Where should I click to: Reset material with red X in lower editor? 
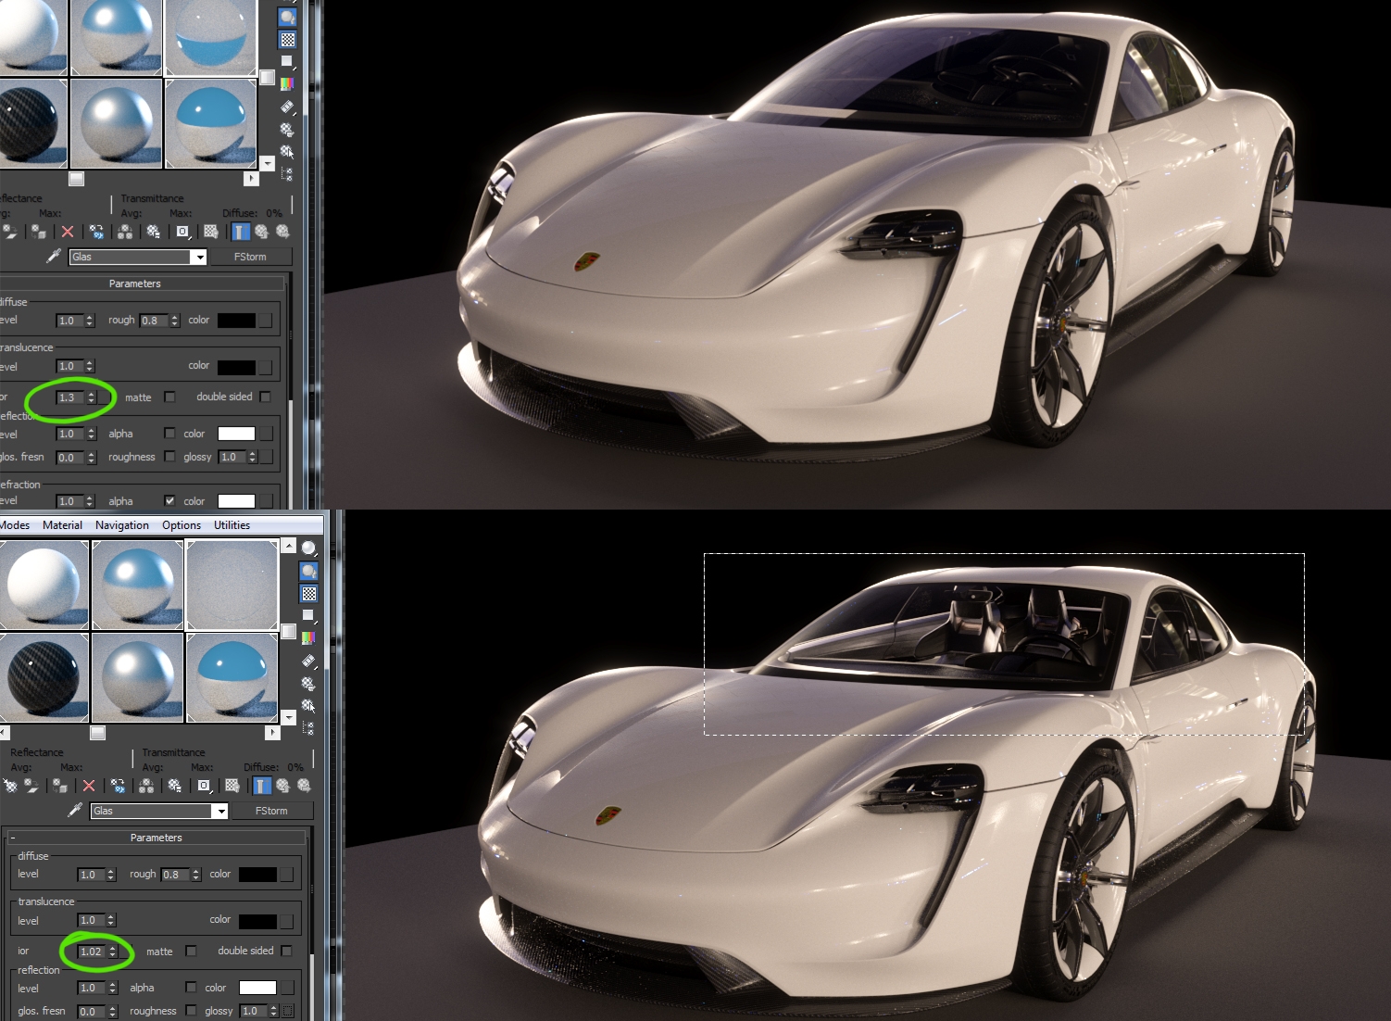pos(89,786)
